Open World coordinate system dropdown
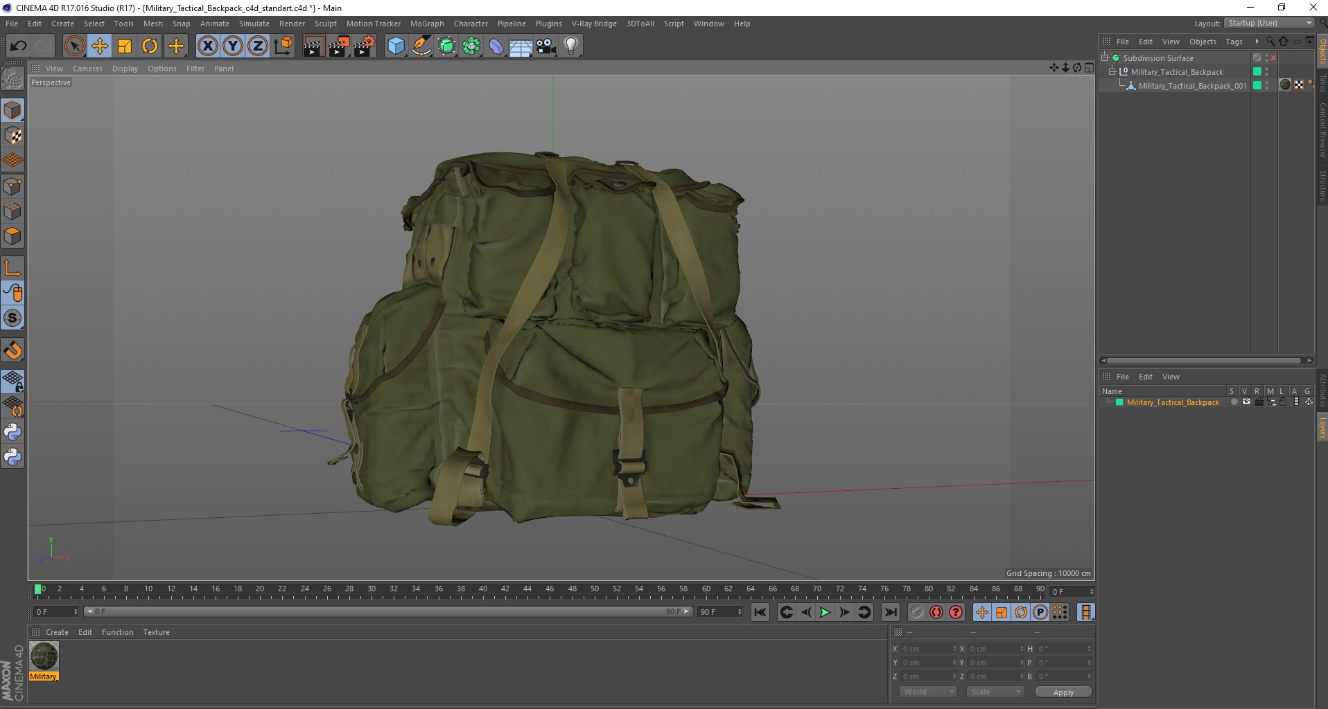 pos(928,692)
